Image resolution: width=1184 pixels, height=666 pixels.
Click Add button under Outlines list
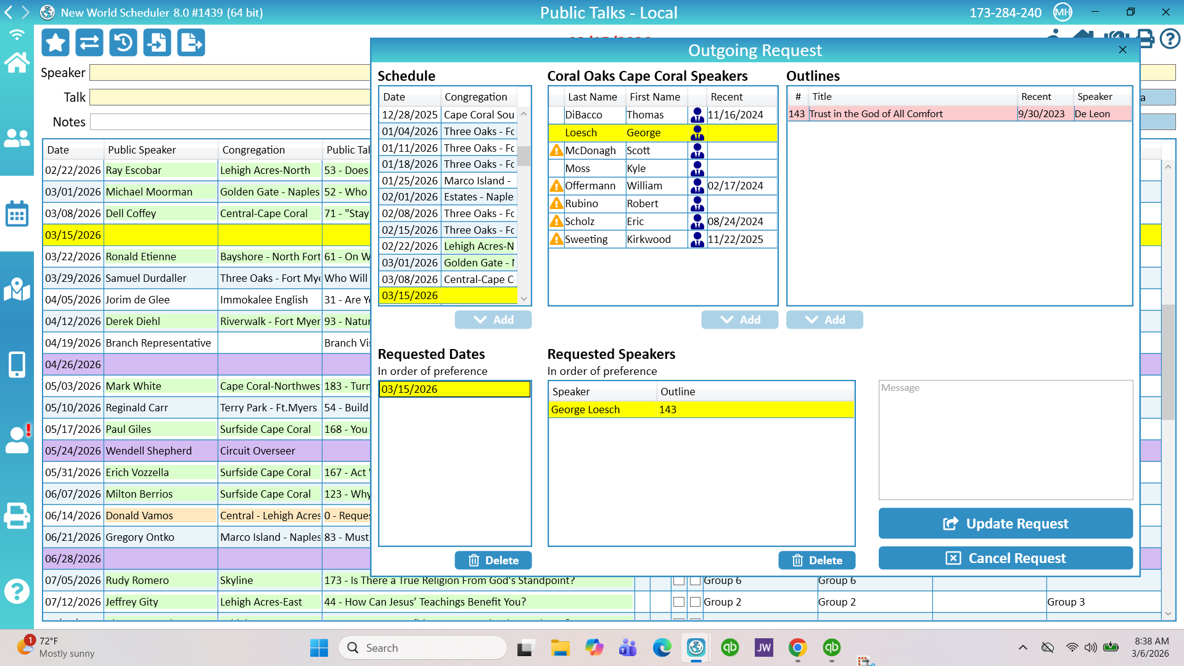point(824,319)
